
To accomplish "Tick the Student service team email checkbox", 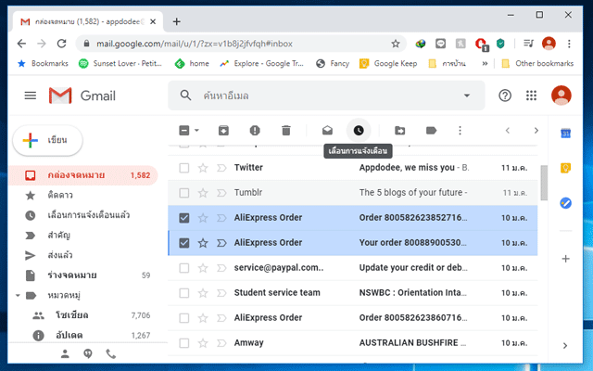I will [184, 293].
